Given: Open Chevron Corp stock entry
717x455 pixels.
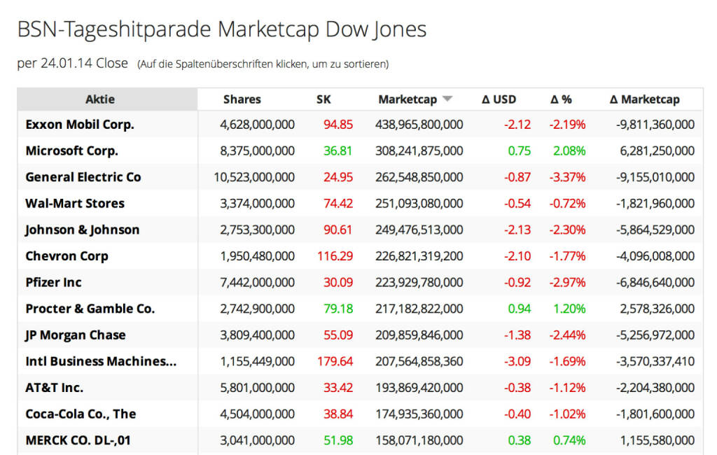Looking at the screenshot, I should pos(67,256).
